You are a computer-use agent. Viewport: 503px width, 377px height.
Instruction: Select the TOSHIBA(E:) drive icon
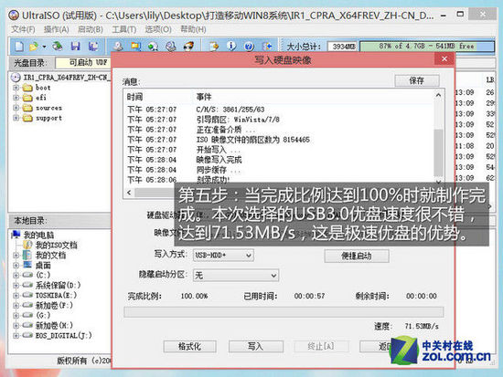[x=27, y=295]
